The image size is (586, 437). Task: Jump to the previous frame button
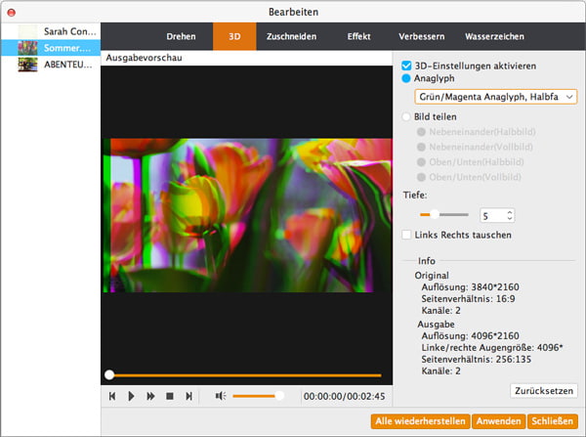point(113,396)
